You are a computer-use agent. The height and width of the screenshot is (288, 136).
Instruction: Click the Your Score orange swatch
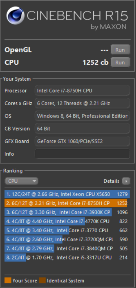coord(8,281)
